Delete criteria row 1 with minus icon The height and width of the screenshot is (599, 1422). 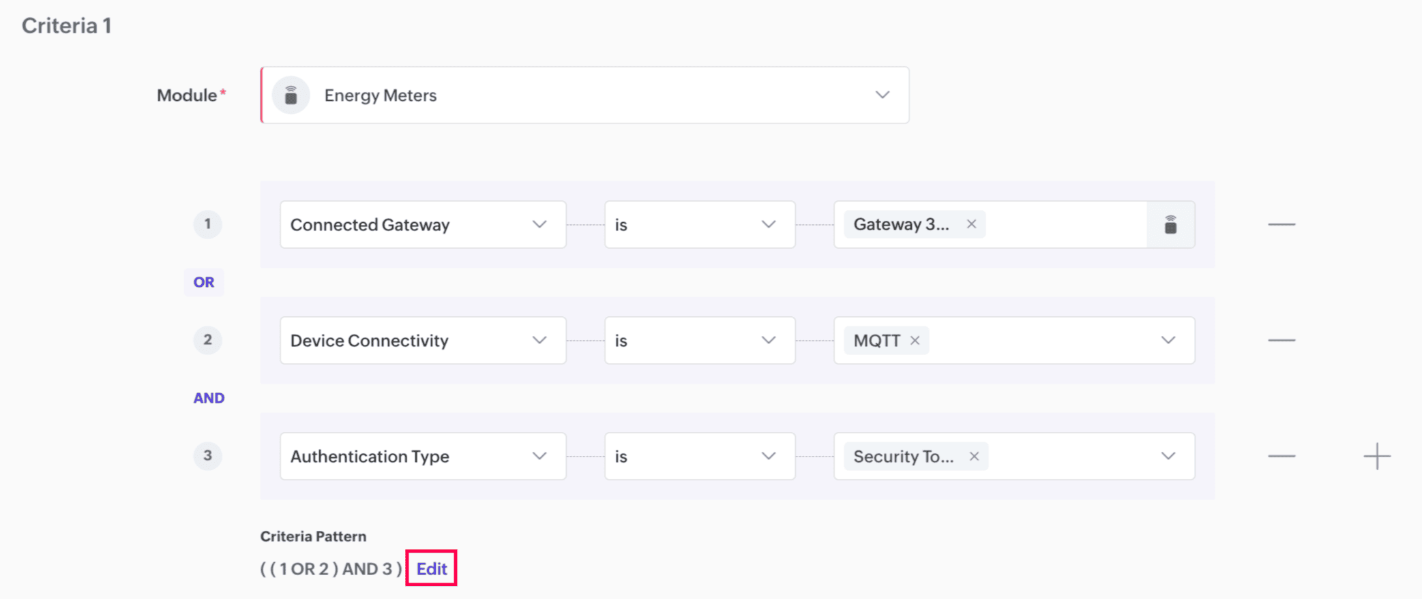click(1282, 224)
